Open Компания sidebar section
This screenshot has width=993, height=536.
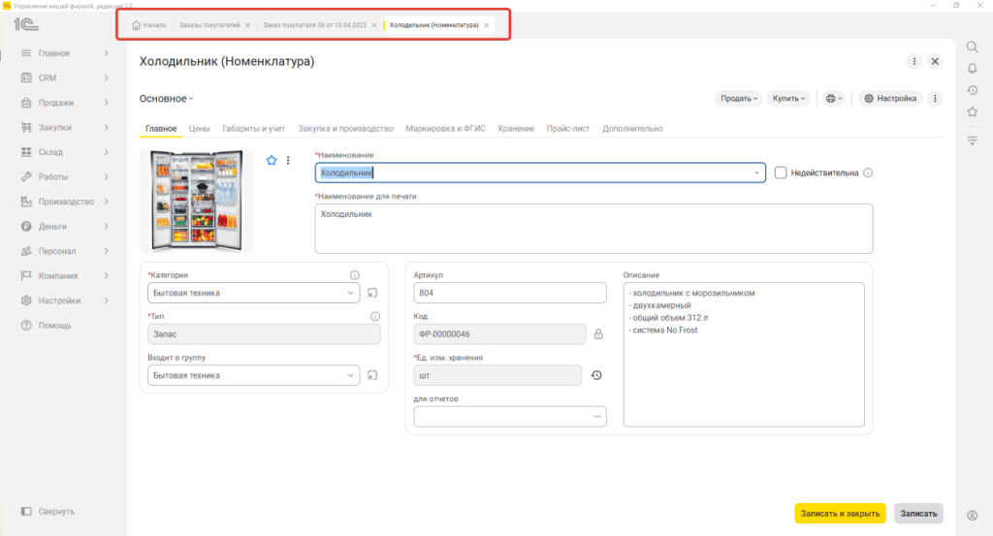pyautogui.click(x=65, y=276)
